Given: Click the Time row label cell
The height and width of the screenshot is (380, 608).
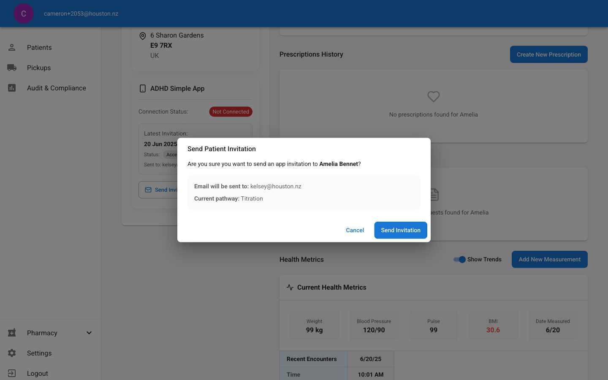Looking at the screenshot, I should click(313, 374).
